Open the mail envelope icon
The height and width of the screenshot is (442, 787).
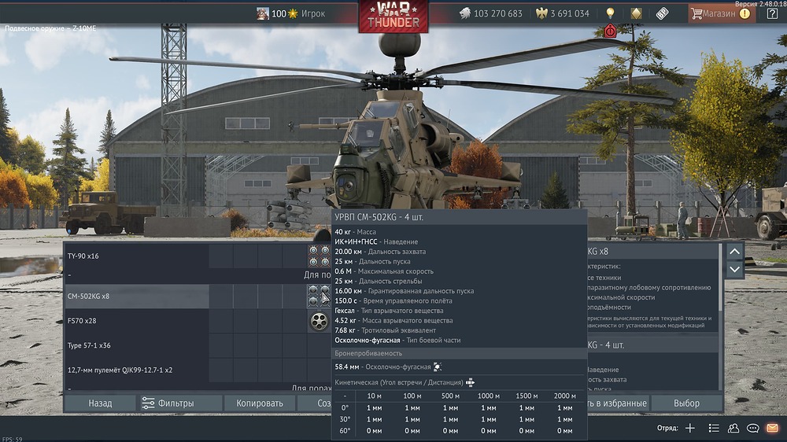point(772,428)
